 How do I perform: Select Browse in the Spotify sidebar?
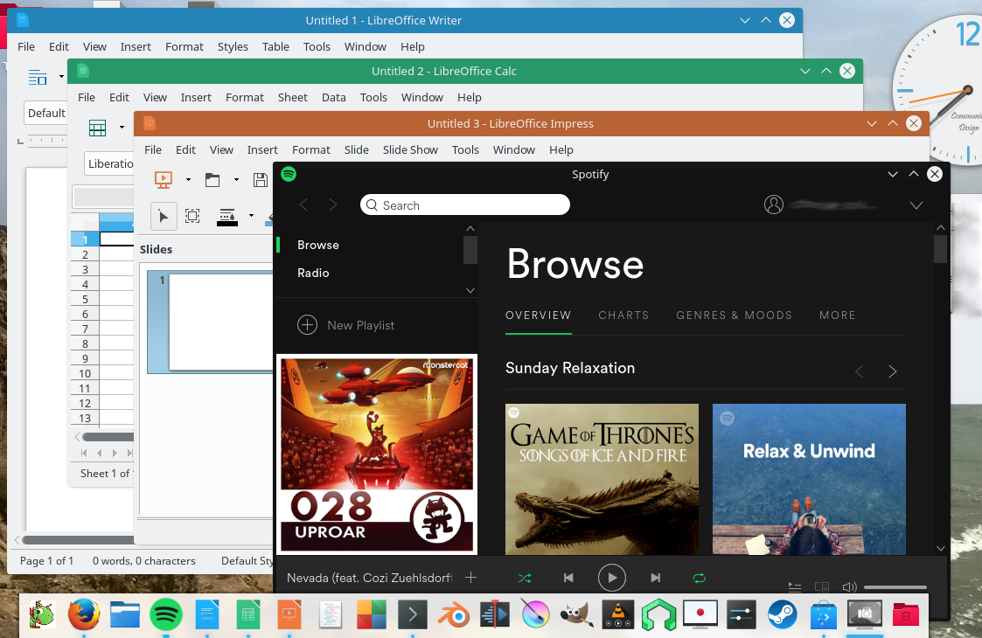318,245
